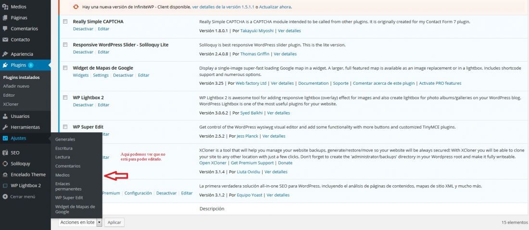Deactivate the WP Lightbox 2 plugin
This screenshot has height=230, width=529.
point(83,105)
